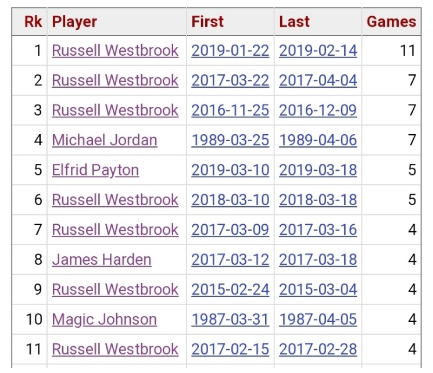This screenshot has height=373, width=433.
Task: Sort by the Player column header
Action: [74, 22]
